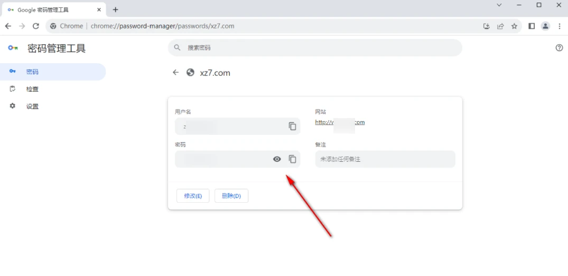Reload the current page
Image resolution: width=568 pixels, height=276 pixels.
click(35, 26)
